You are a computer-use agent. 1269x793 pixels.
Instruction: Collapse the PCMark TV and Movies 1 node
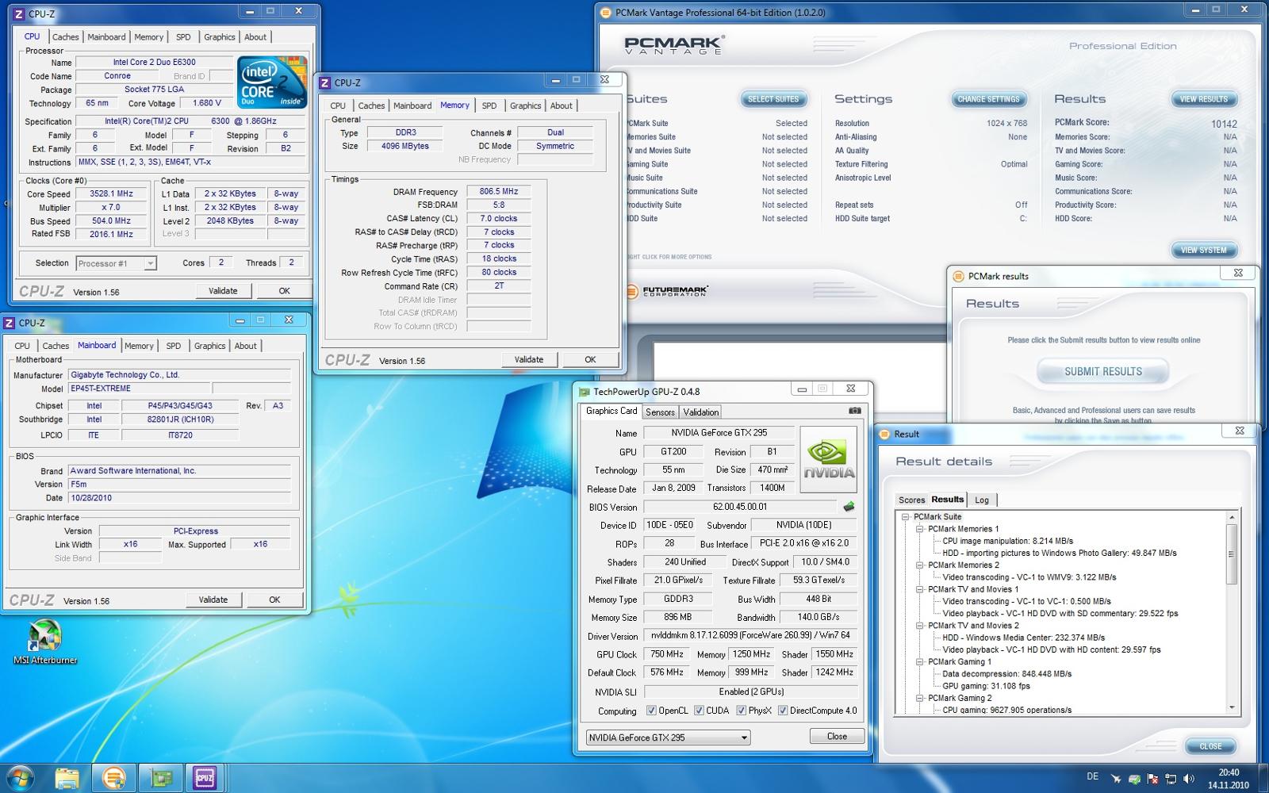pyautogui.click(x=919, y=589)
